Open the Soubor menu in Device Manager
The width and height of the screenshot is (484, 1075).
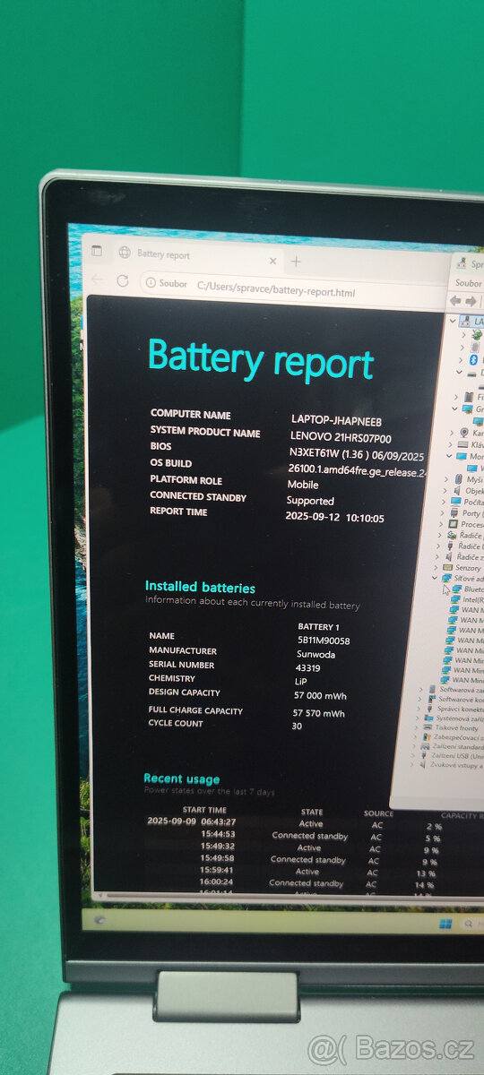469,283
